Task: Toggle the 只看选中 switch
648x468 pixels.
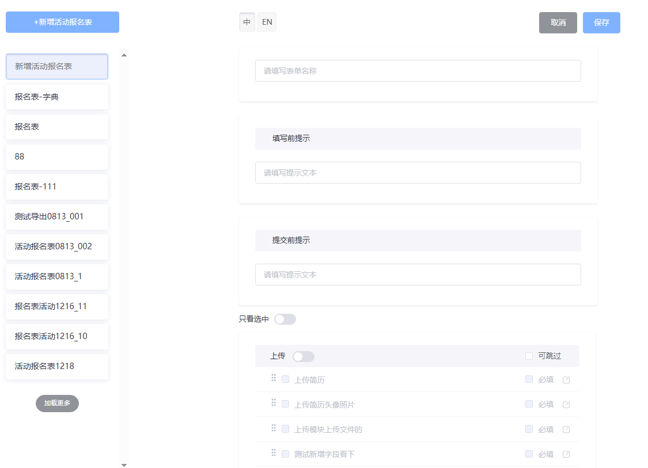Action: coord(285,319)
